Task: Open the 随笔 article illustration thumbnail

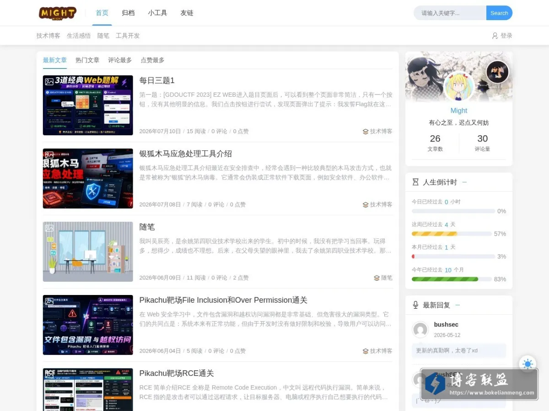Action: click(88, 252)
